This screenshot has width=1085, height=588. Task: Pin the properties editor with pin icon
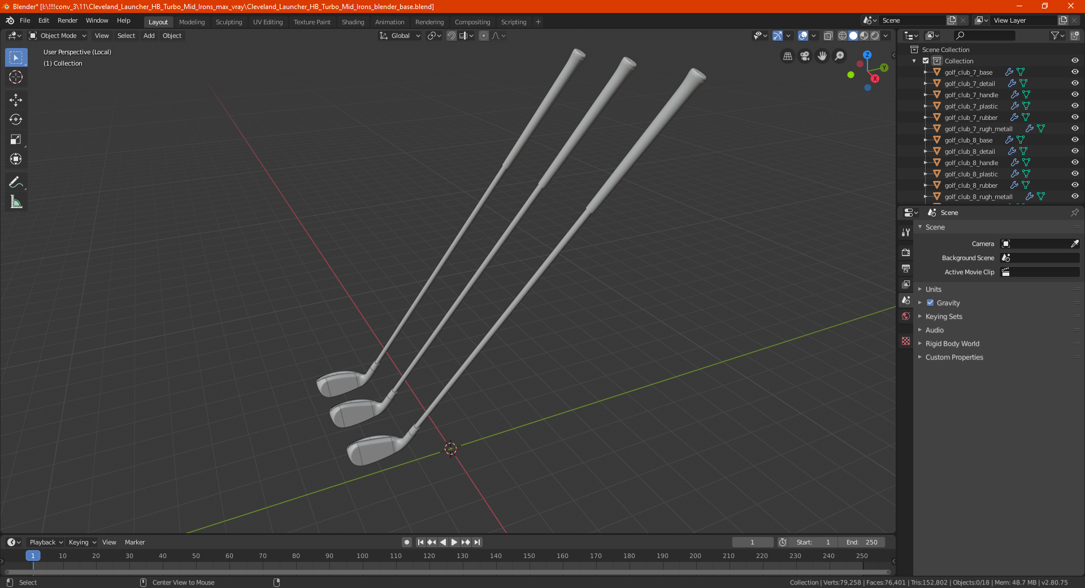click(1074, 213)
